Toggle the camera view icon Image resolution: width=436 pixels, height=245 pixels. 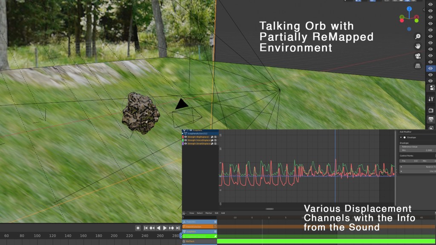tap(418, 56)
